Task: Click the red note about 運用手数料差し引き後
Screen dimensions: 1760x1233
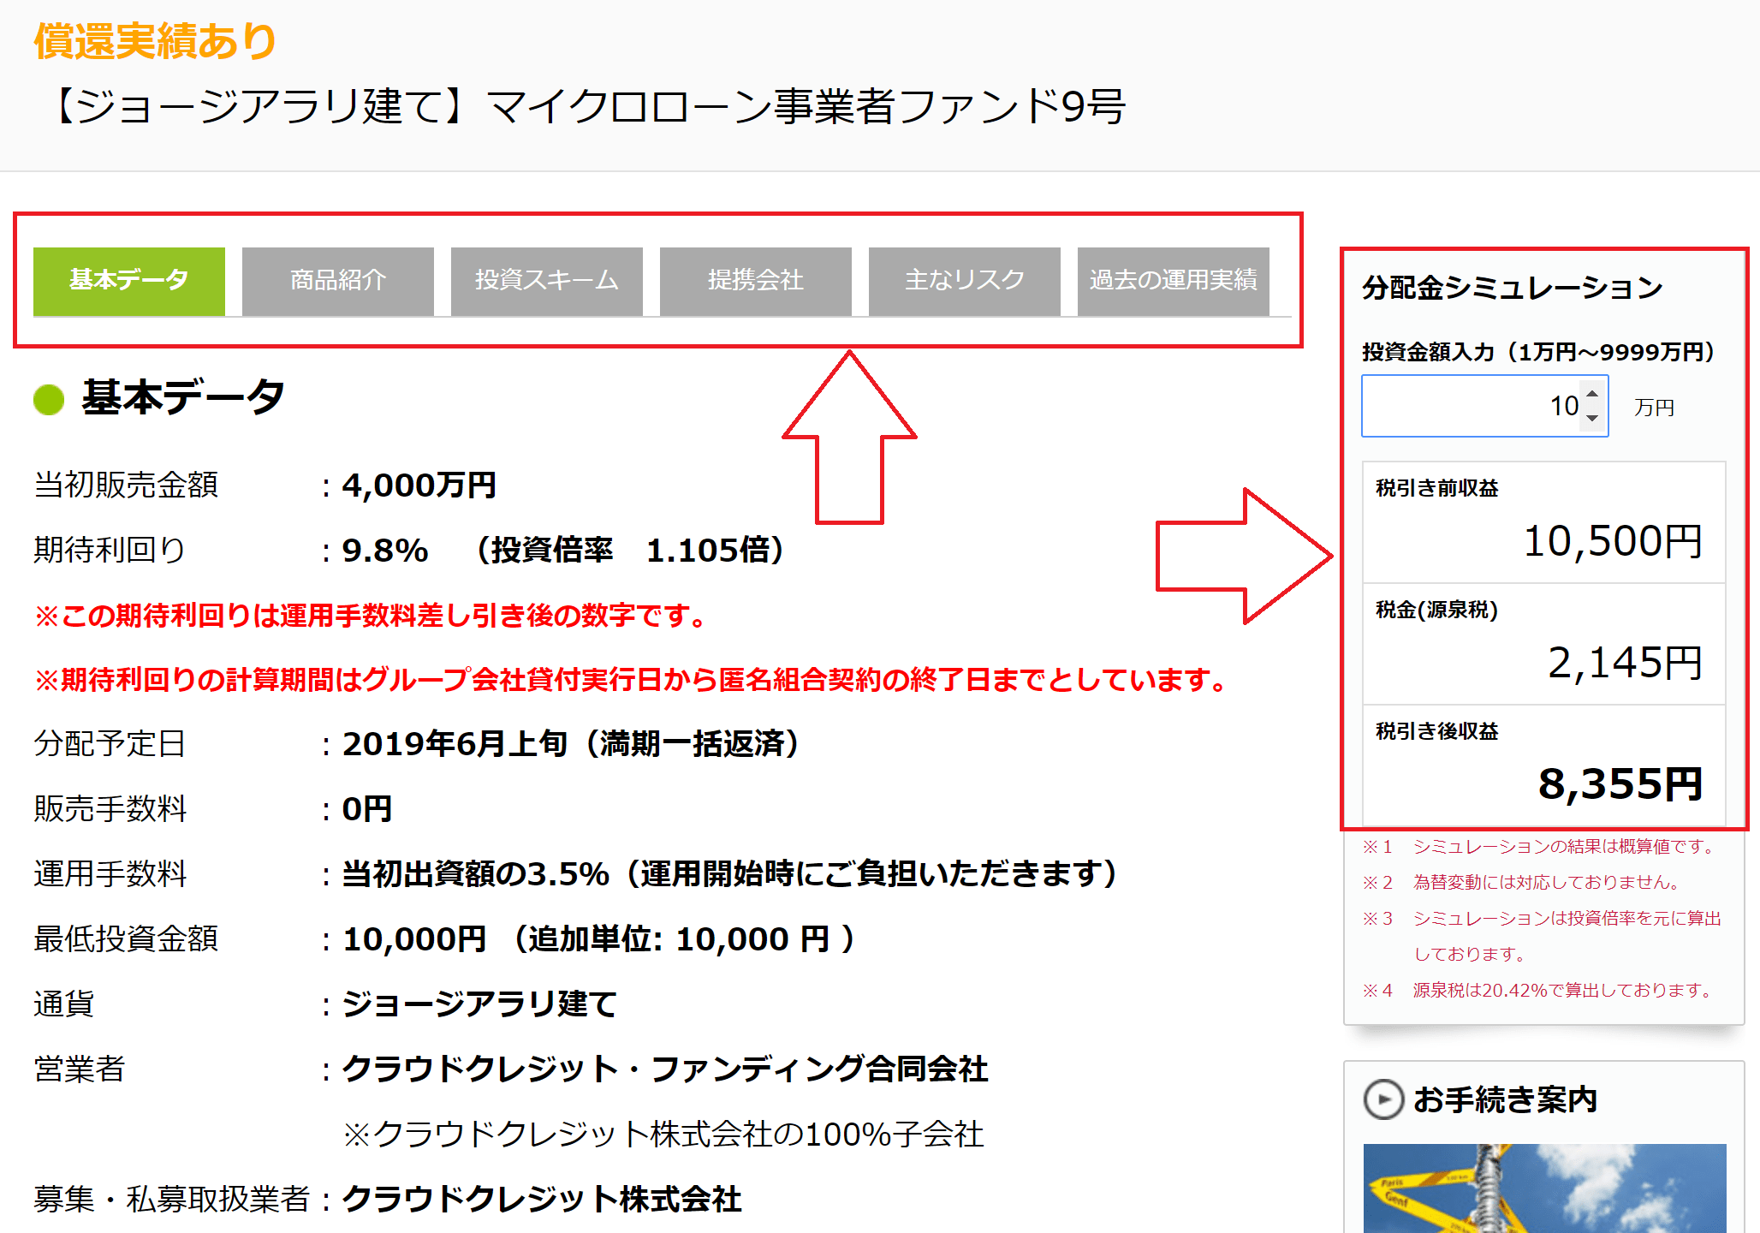Action: click(x=372, y=616)
